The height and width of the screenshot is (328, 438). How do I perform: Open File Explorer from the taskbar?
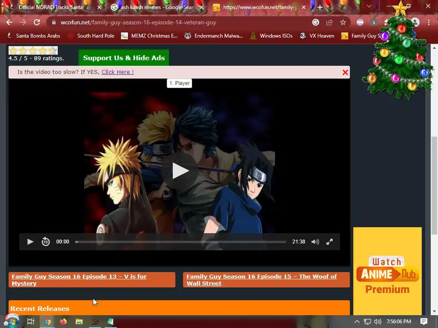(79, 322)
